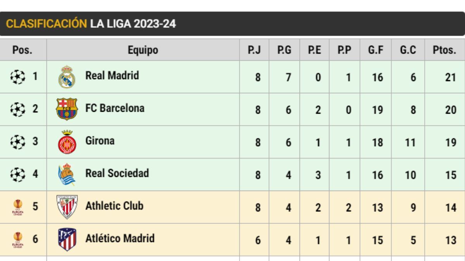Click the Athletic Club crest icon
The image size is (465, 261).
pos(67,207)
